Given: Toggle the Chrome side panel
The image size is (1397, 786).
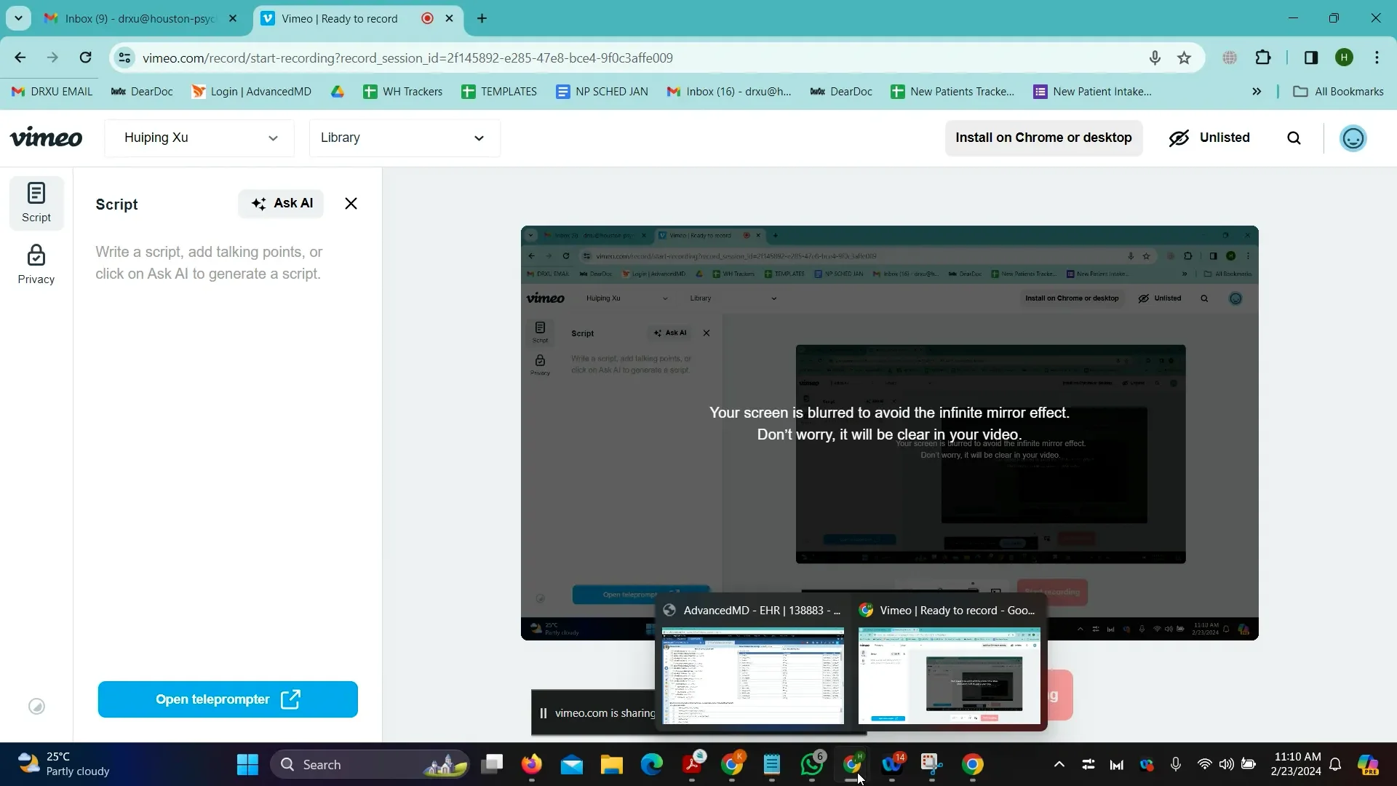Looking at the screenshot, I should click(x=1310, y=58).
